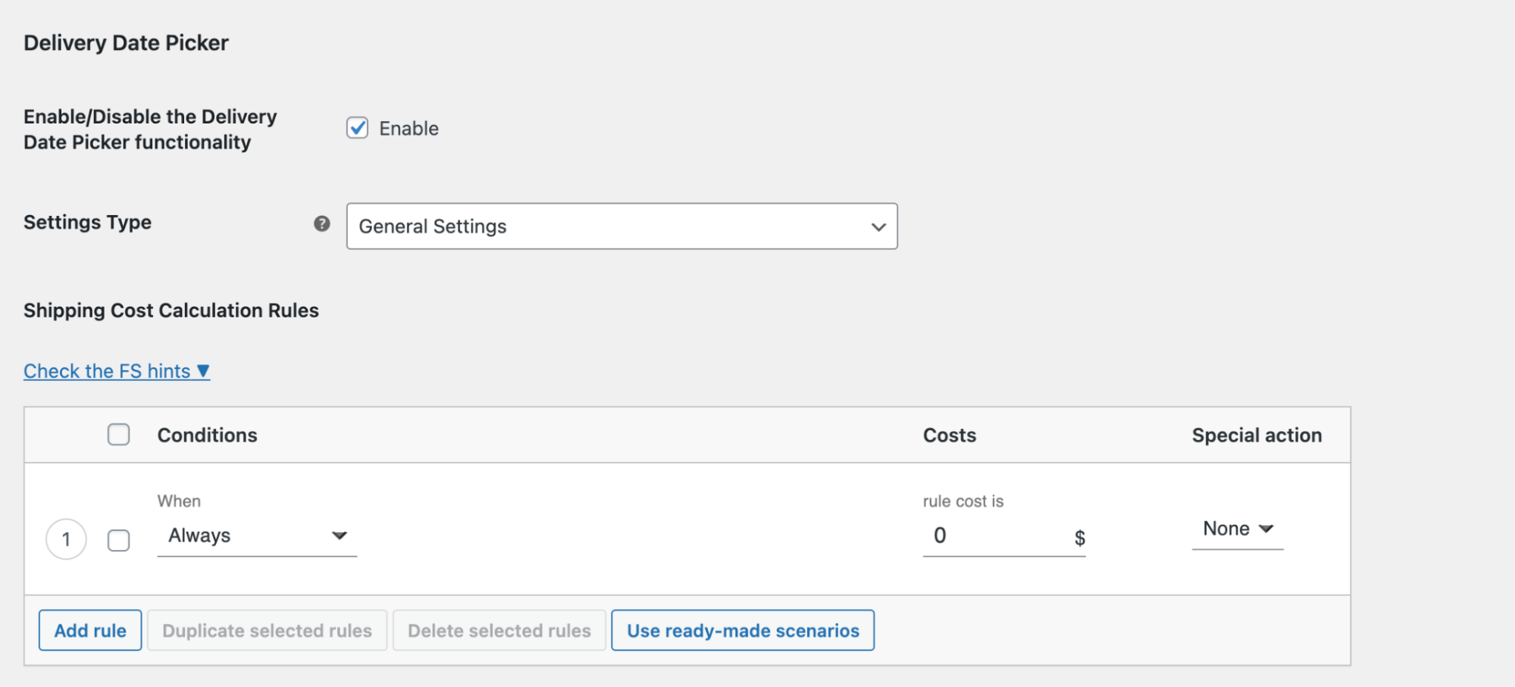Viewport: 1515px width, 687px height.
Task: Click the dollar currency symbol
Action: (1079, 539)
